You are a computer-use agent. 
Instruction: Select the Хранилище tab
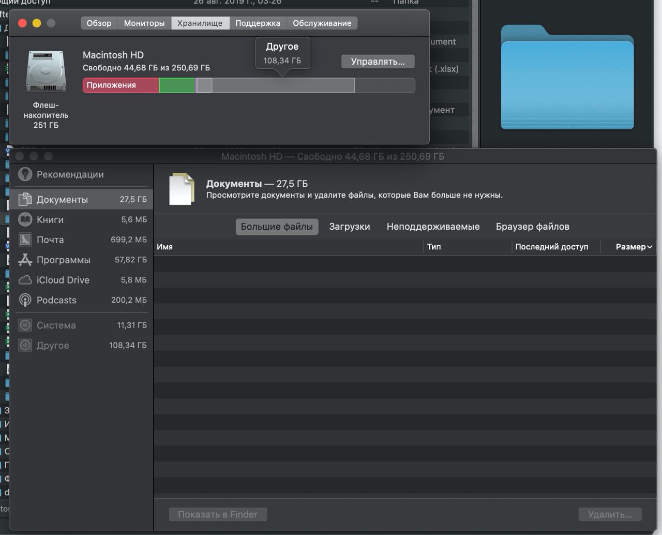200,23
